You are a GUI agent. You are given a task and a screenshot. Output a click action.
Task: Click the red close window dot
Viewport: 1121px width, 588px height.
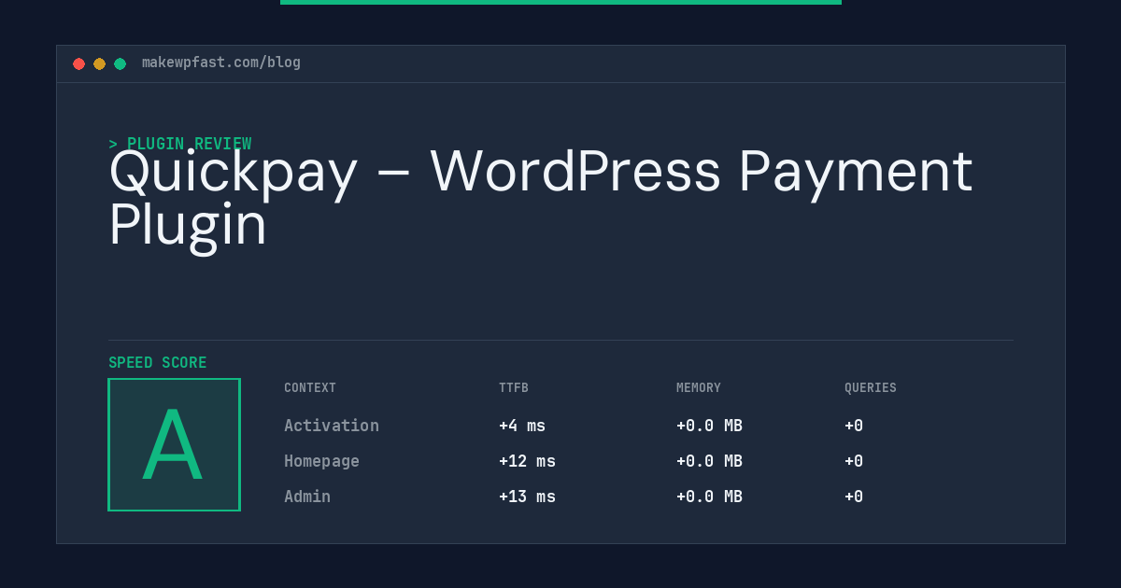point(78,63)
